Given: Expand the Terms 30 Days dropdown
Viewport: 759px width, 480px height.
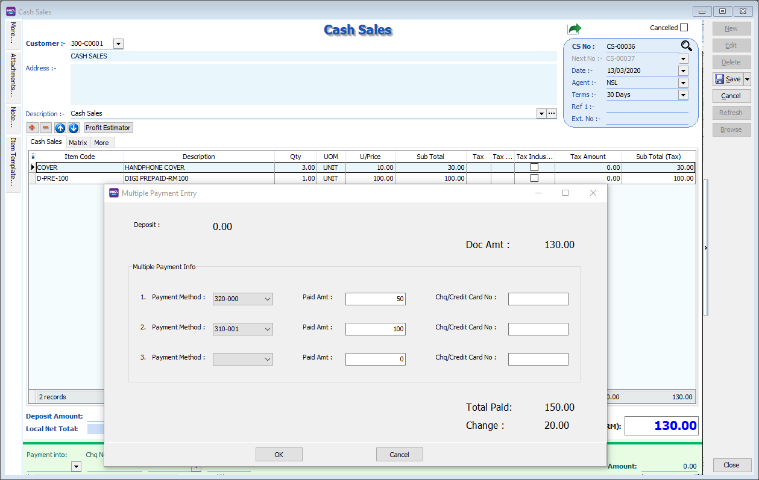Looking at the screenshot, I should tap(683, 95).
